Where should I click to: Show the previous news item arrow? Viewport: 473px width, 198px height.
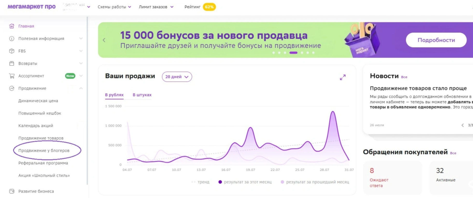(463, 125)
